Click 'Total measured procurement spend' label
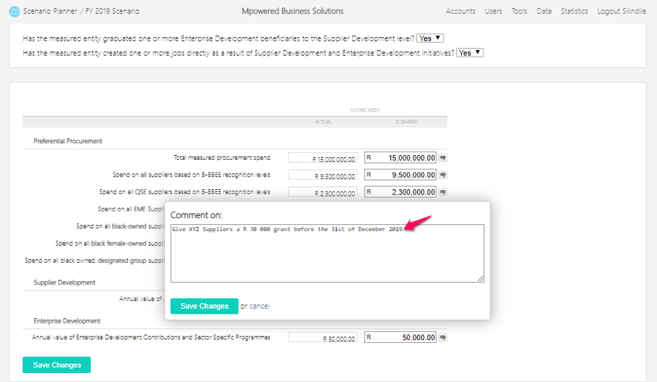 [222, 158]
